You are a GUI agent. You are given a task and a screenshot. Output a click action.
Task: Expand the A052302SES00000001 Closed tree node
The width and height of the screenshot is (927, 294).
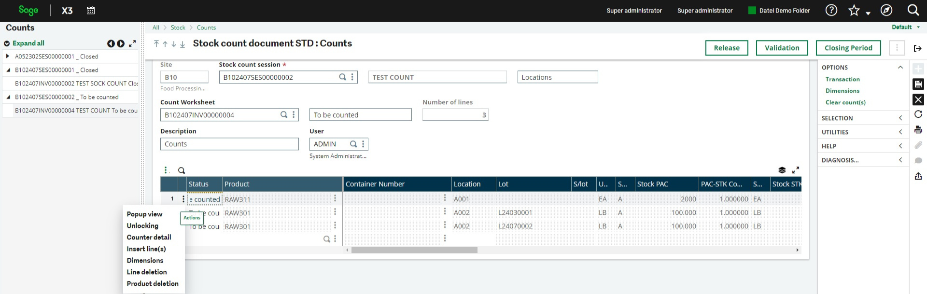(x=7, y=56)
